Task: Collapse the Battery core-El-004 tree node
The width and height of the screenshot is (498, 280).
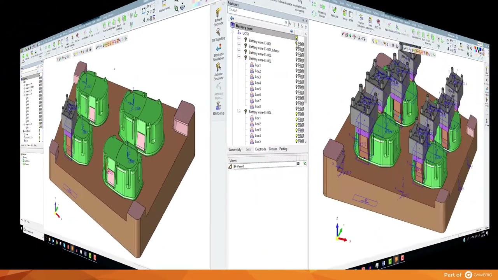Action: (x=239, y=111)
